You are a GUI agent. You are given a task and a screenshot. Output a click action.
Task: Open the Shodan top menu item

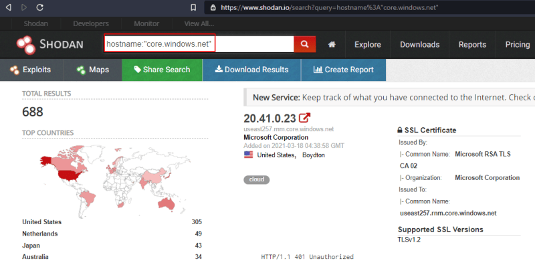[36, 23]
